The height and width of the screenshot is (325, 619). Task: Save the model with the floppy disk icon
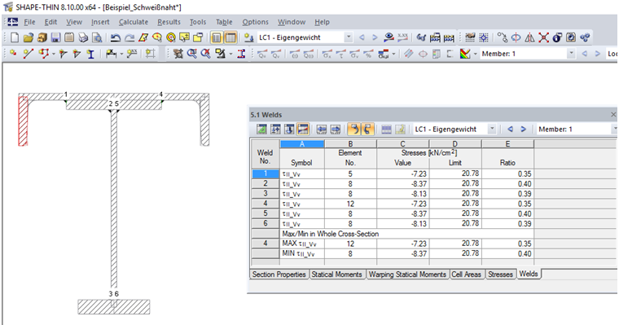tap(55, 37)
